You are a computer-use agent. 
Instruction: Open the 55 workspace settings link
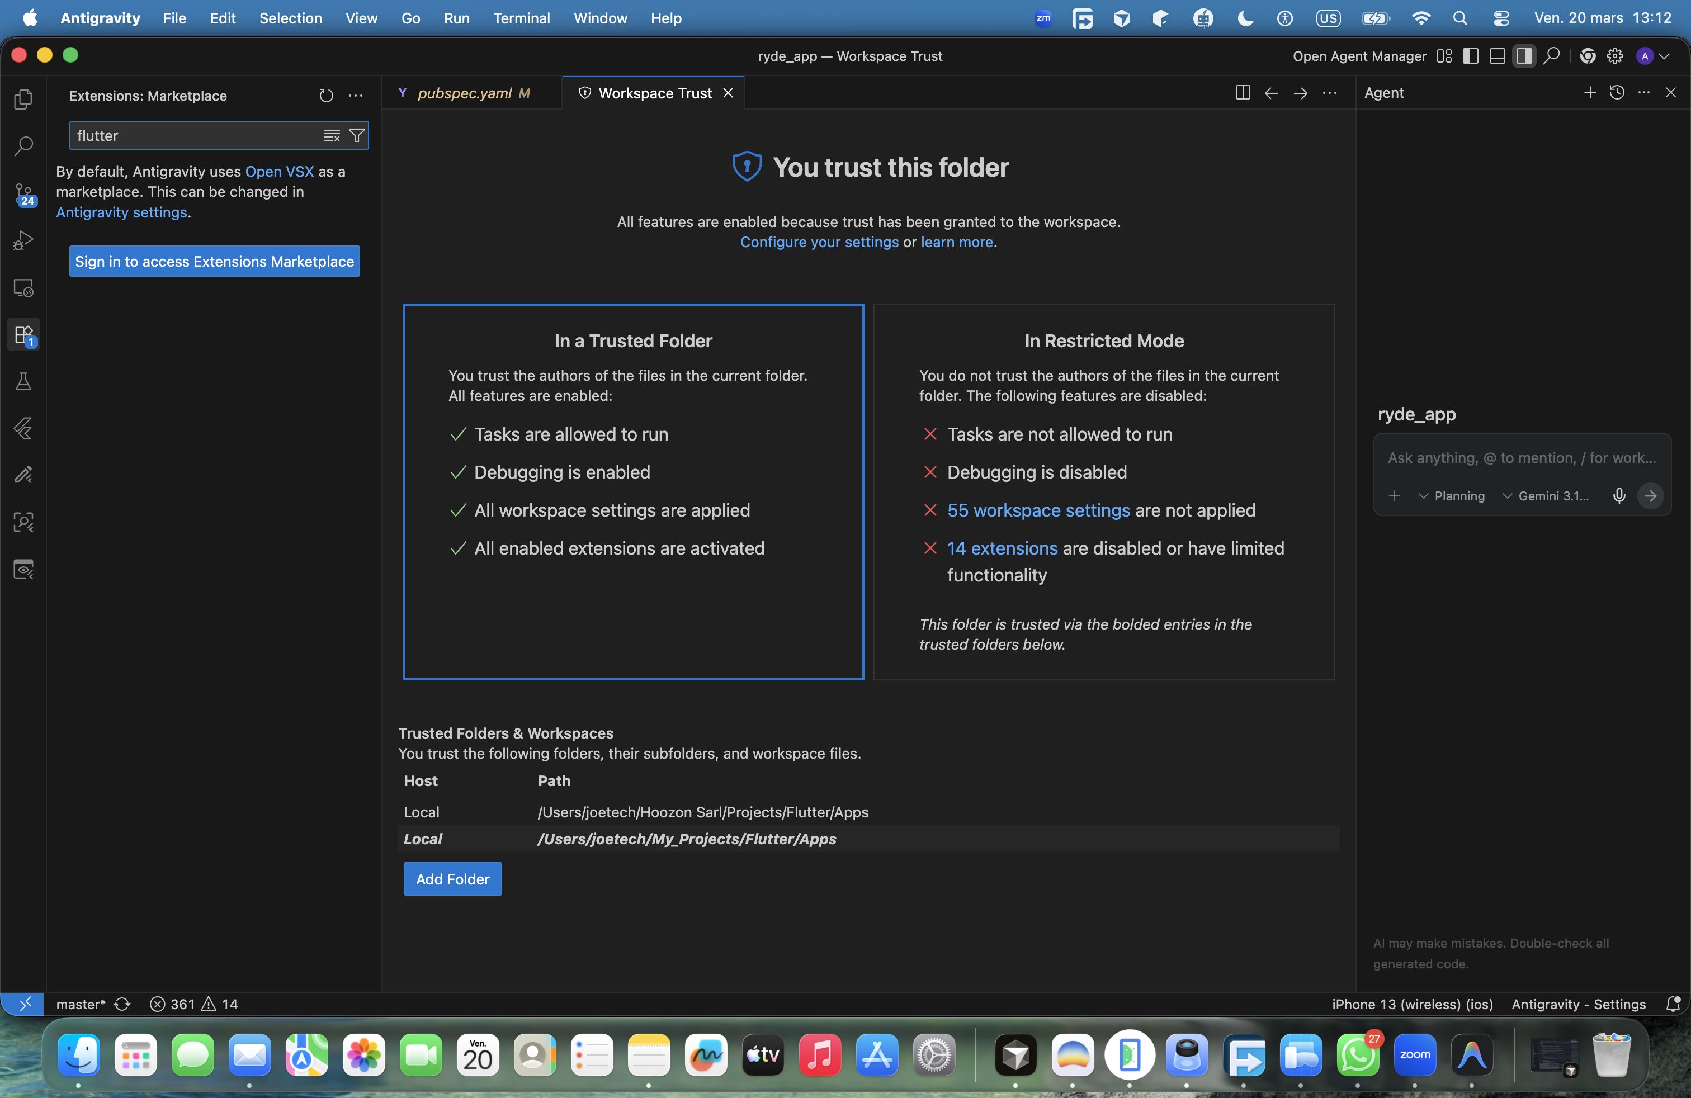point(1038,510)
